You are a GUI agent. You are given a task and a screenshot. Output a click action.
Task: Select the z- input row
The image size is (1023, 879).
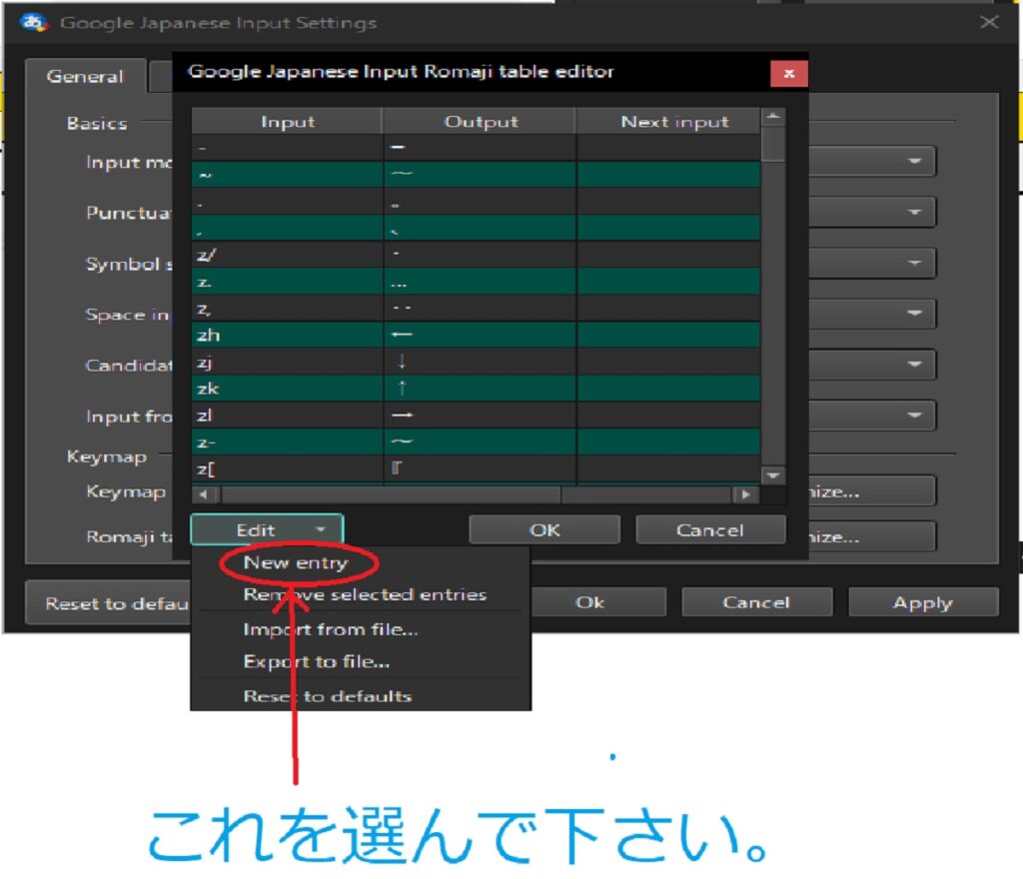pos(476,441)
